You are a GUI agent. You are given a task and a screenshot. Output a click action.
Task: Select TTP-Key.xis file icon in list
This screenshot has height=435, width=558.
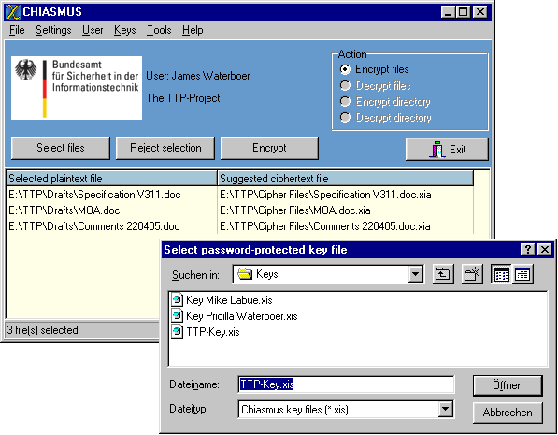click(x=178, y=332)
